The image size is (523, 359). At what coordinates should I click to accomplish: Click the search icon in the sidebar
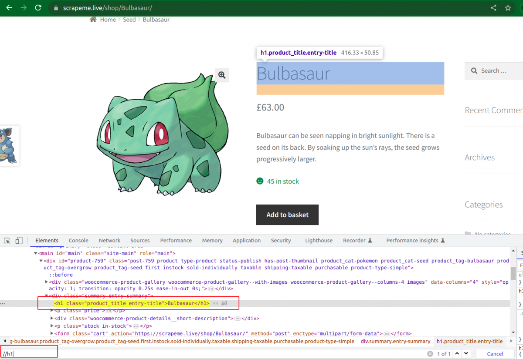point(474,70)
